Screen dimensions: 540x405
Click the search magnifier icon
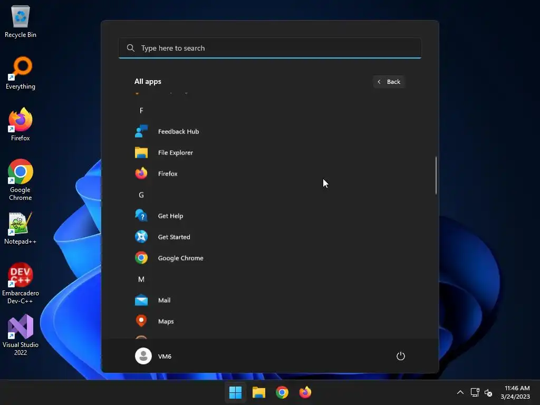(131, 48)
